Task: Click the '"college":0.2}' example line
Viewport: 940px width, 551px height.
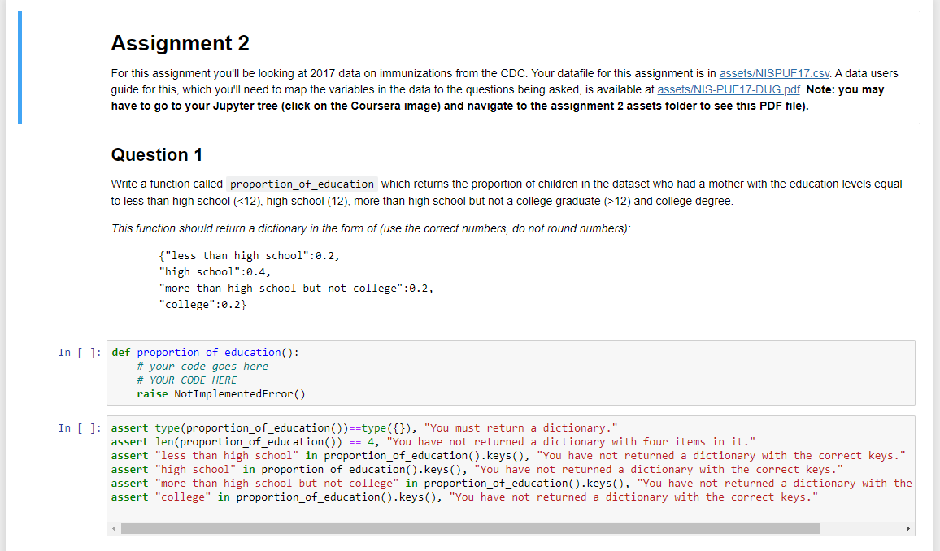Action: click(202, 304)
